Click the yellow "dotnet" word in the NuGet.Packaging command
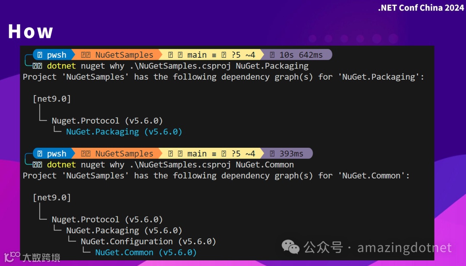Viewport: 466px width, 266px height. tap(61, 66)
